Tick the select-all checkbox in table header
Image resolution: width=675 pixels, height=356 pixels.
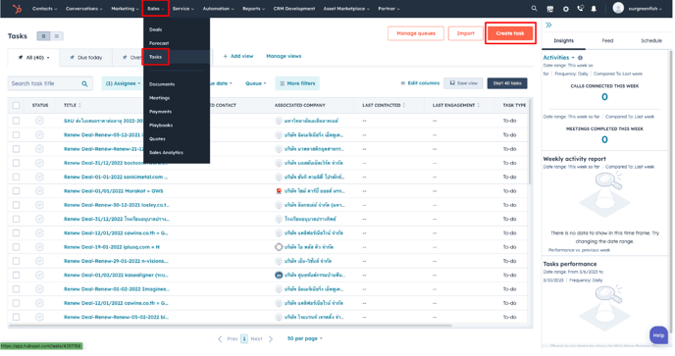tap(17, 106)
